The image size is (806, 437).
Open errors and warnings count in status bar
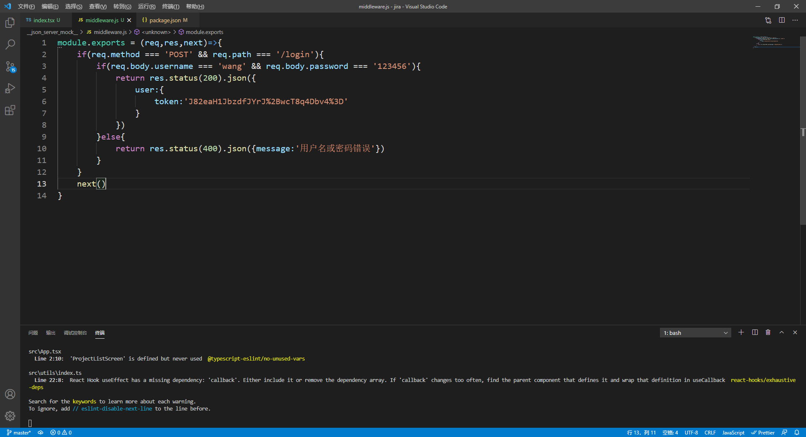click(x=61, y=432)
